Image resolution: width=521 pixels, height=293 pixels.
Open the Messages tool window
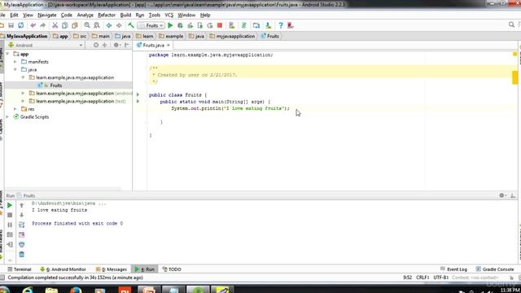point(112,269)
